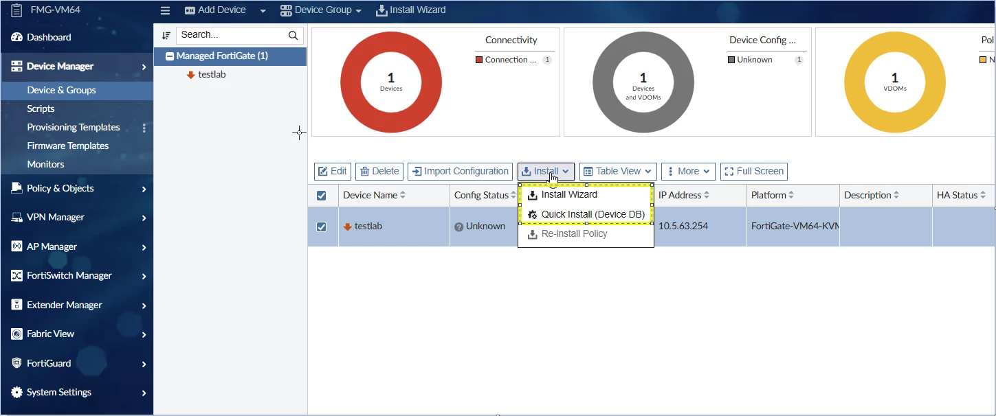
Task: Click the Extender Manager icon
Action: click(x=16, y=305)
